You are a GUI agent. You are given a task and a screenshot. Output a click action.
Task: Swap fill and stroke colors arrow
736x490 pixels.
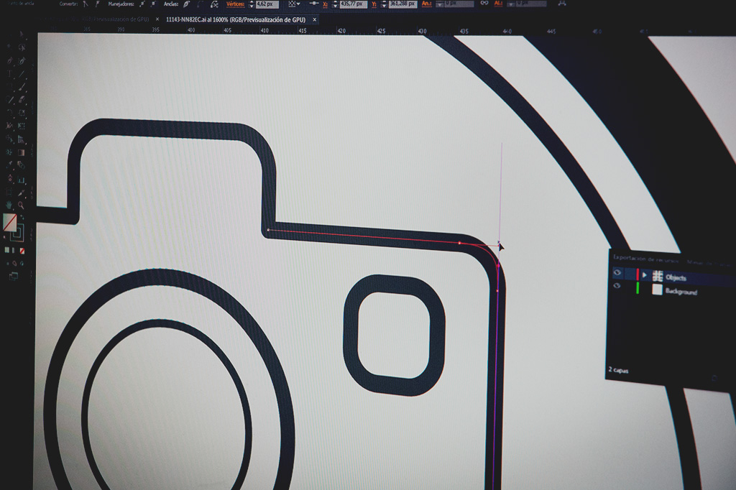click(22, 217)
